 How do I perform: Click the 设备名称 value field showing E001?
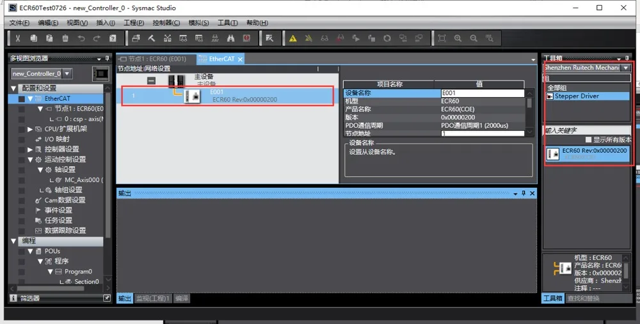483,93
